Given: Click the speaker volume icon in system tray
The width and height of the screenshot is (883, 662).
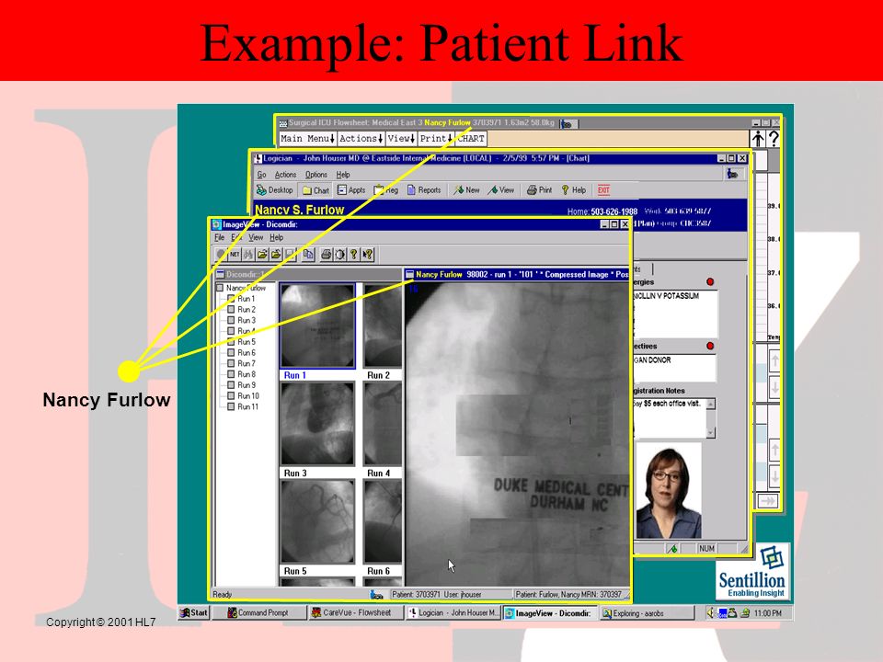Looking at the screenshot, I should pyautogui.click(x=711, y=613).
